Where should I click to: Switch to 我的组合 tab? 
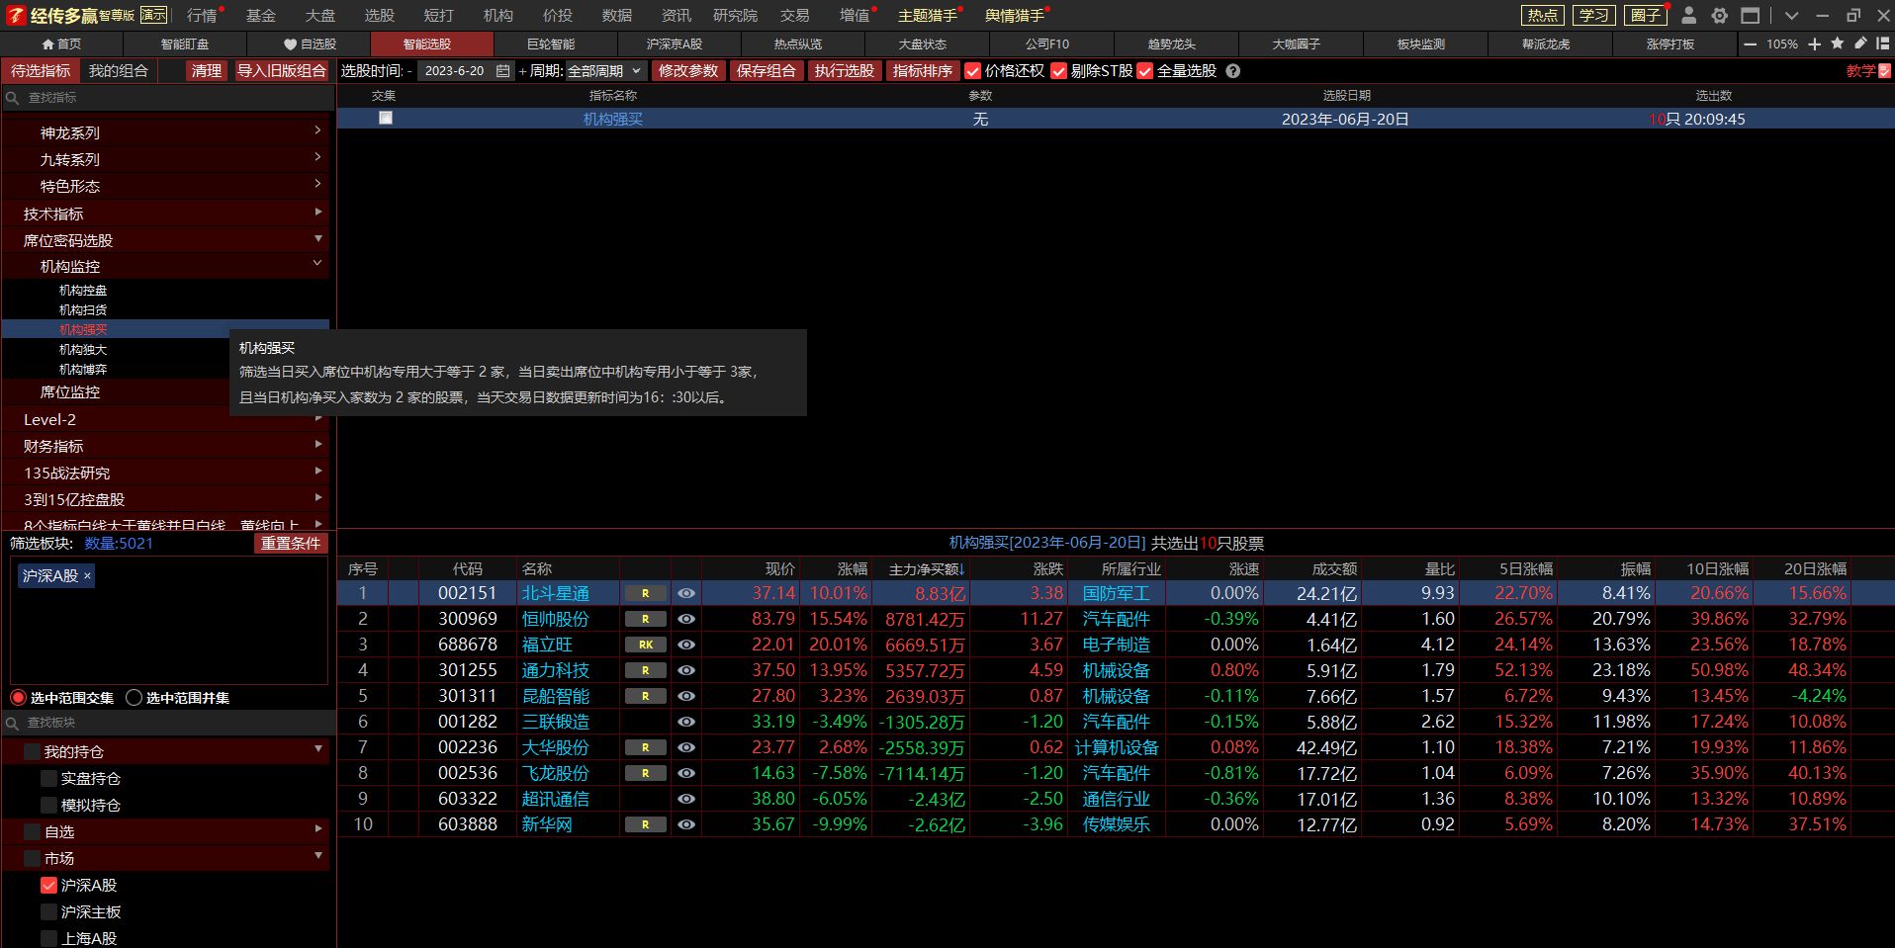coord(119,71)
